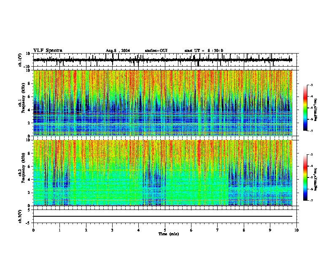Image resolution: width=334 pixels, height=258 pixels.
Task: Click the "ch.1(V)" waveform axis label
Action: [20, 60]
